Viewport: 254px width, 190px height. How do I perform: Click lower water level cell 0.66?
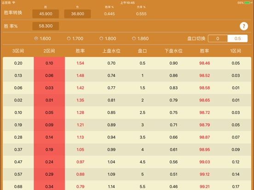[173, 137]
